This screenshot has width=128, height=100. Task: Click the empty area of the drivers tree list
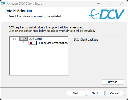point(39,60)
